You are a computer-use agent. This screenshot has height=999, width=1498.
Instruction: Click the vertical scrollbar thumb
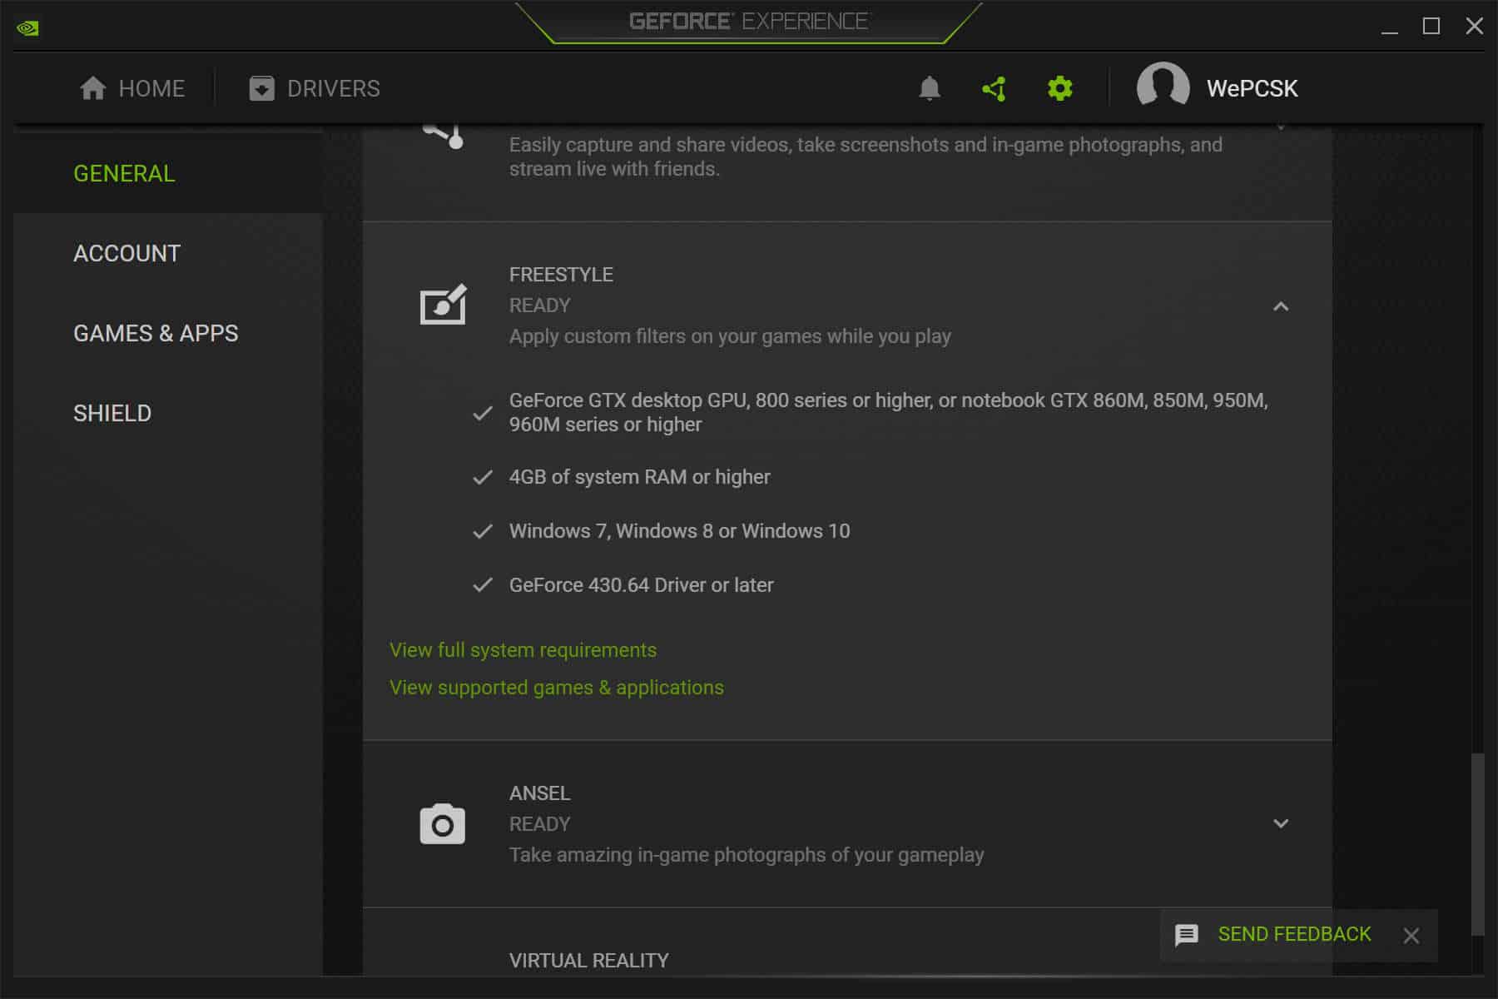click(1477, 844)
